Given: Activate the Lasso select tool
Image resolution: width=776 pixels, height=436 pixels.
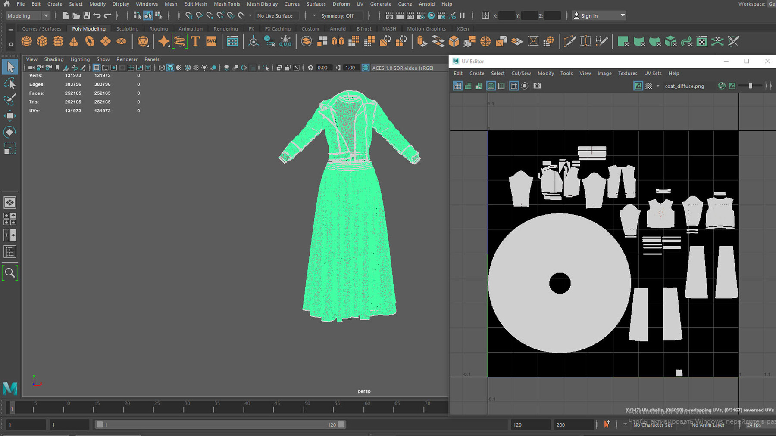Looking at the screenshot, I should [x=10, y=83].
